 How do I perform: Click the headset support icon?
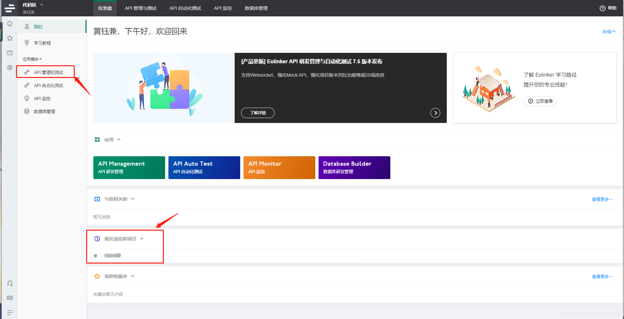10,283
